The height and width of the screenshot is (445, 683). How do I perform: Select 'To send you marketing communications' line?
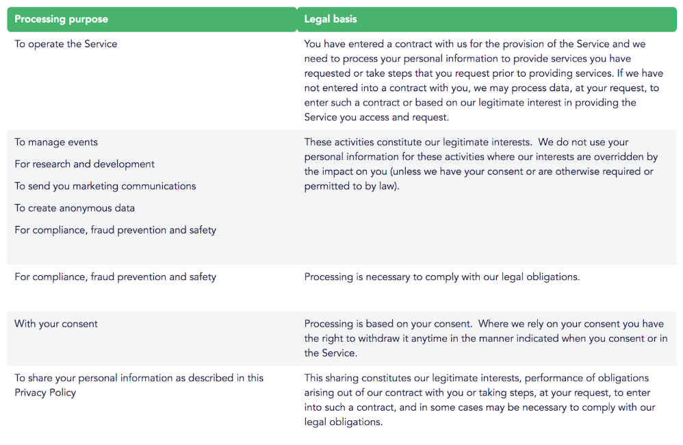tap(105, 186)
